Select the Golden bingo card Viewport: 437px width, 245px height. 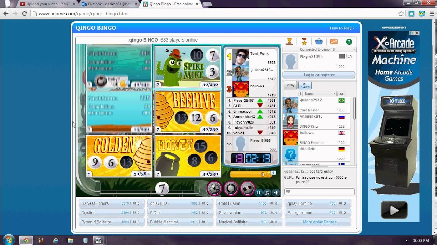point(119,156)
